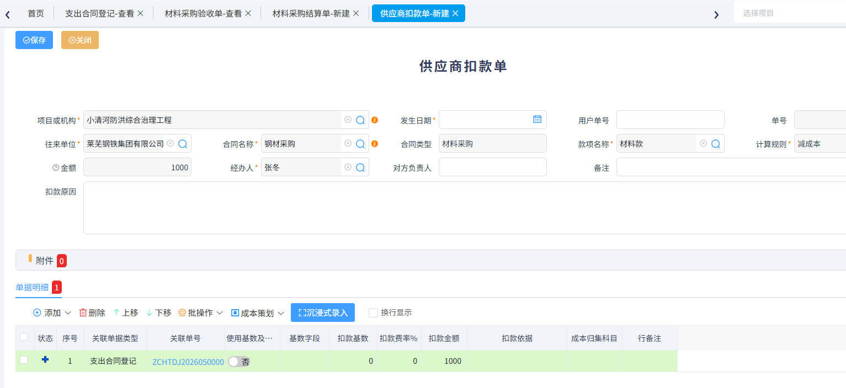
Task: Clear the 项目或机构 field value
Action: pyautogui.click(x=348, y=120)
